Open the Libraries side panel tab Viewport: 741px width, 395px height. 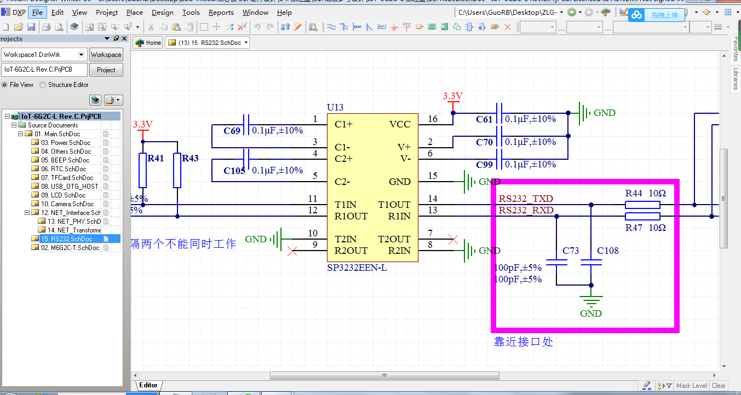(x=736, y=79)
